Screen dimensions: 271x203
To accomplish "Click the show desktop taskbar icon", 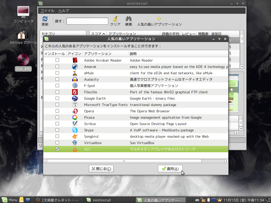I will (28, 200).
